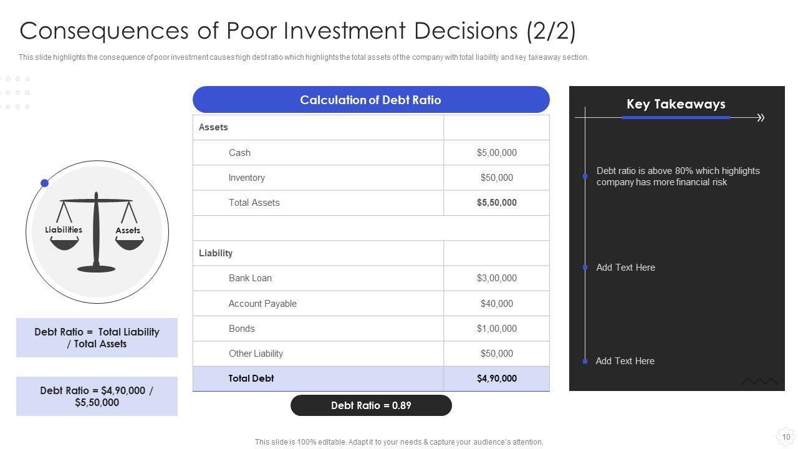Click the second blue bullet marker
This screenshot has height=449, width=798.
(585, 267)
